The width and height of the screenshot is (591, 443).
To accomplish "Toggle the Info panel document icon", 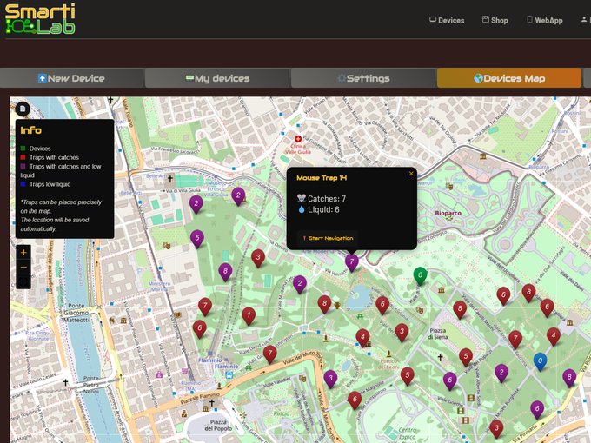I will pos(23,109).
